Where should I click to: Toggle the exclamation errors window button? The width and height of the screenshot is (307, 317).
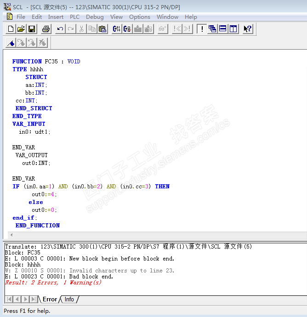click(202, 29)
